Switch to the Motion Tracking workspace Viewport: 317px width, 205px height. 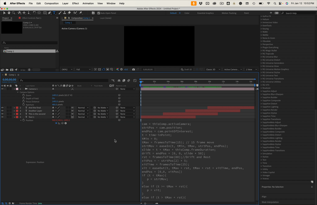[229, 13]
